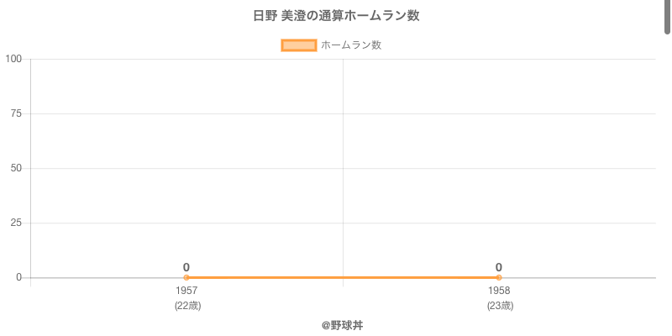Click the 50 y-axis label
Viewport: 672px width, 336px height.
[16, 168]
